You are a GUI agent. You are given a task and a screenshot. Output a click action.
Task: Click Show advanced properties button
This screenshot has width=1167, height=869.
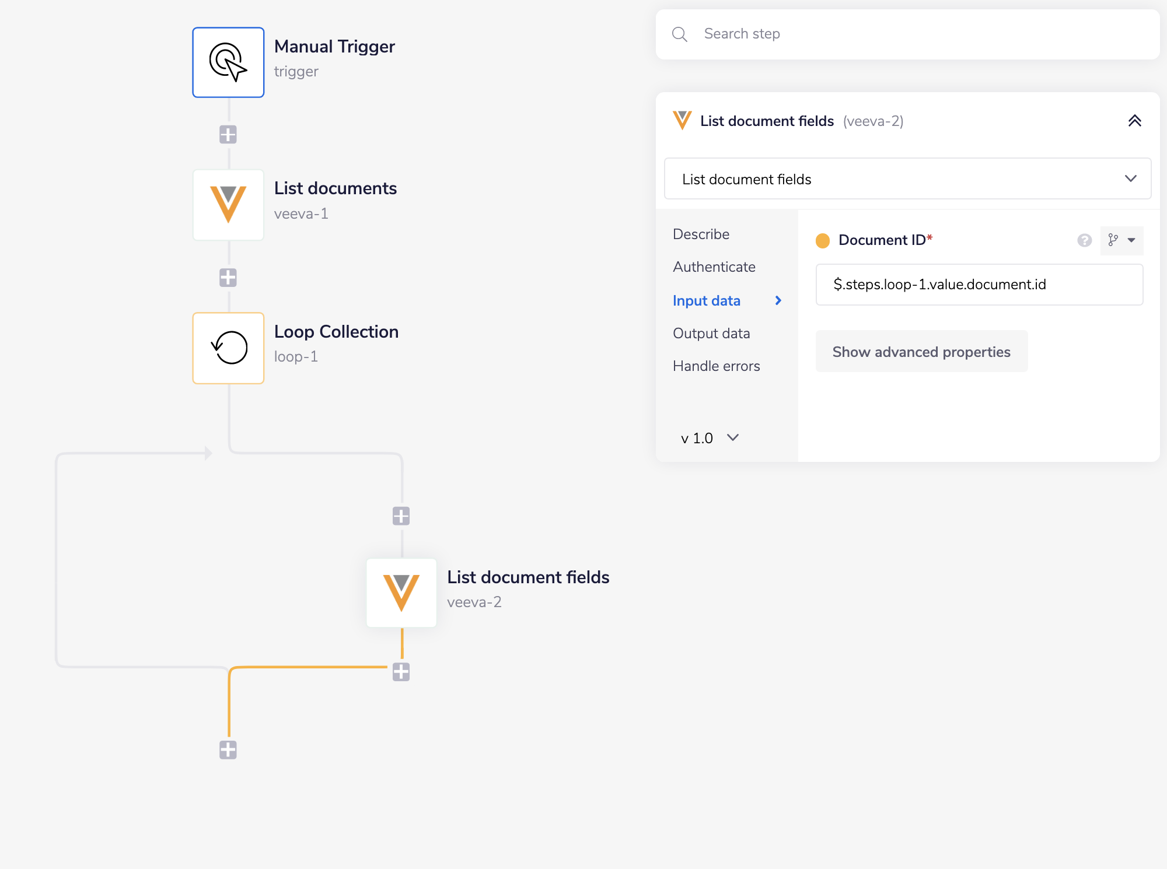921,352
